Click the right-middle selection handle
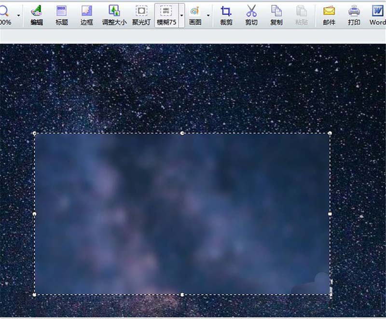Screen dimensions: 386x319 click(x=330, y=214)
